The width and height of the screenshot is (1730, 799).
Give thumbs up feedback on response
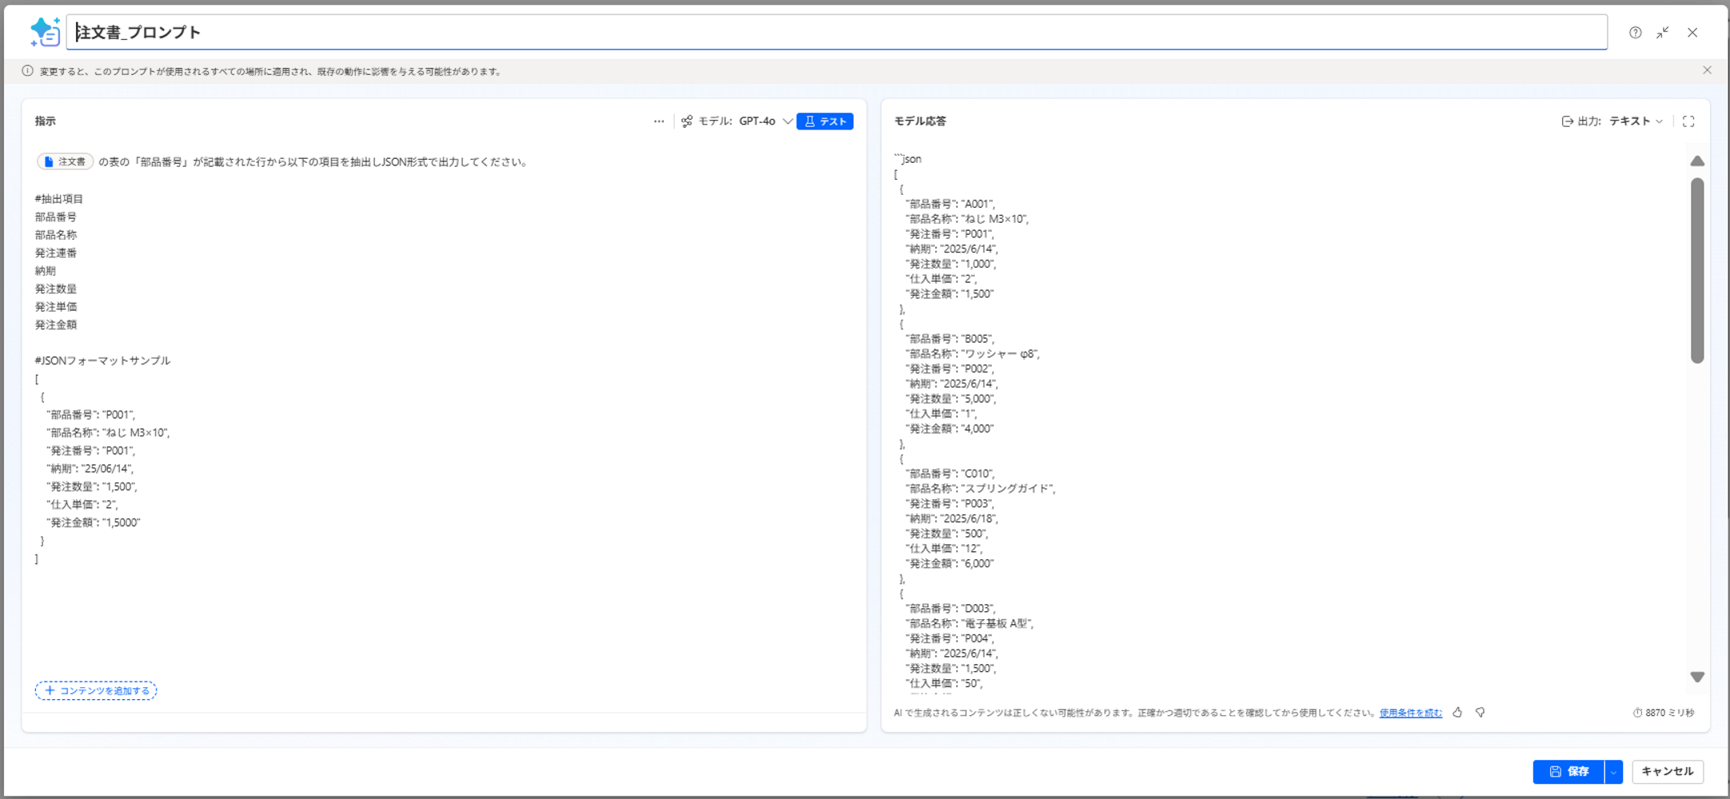(1457, 712)
